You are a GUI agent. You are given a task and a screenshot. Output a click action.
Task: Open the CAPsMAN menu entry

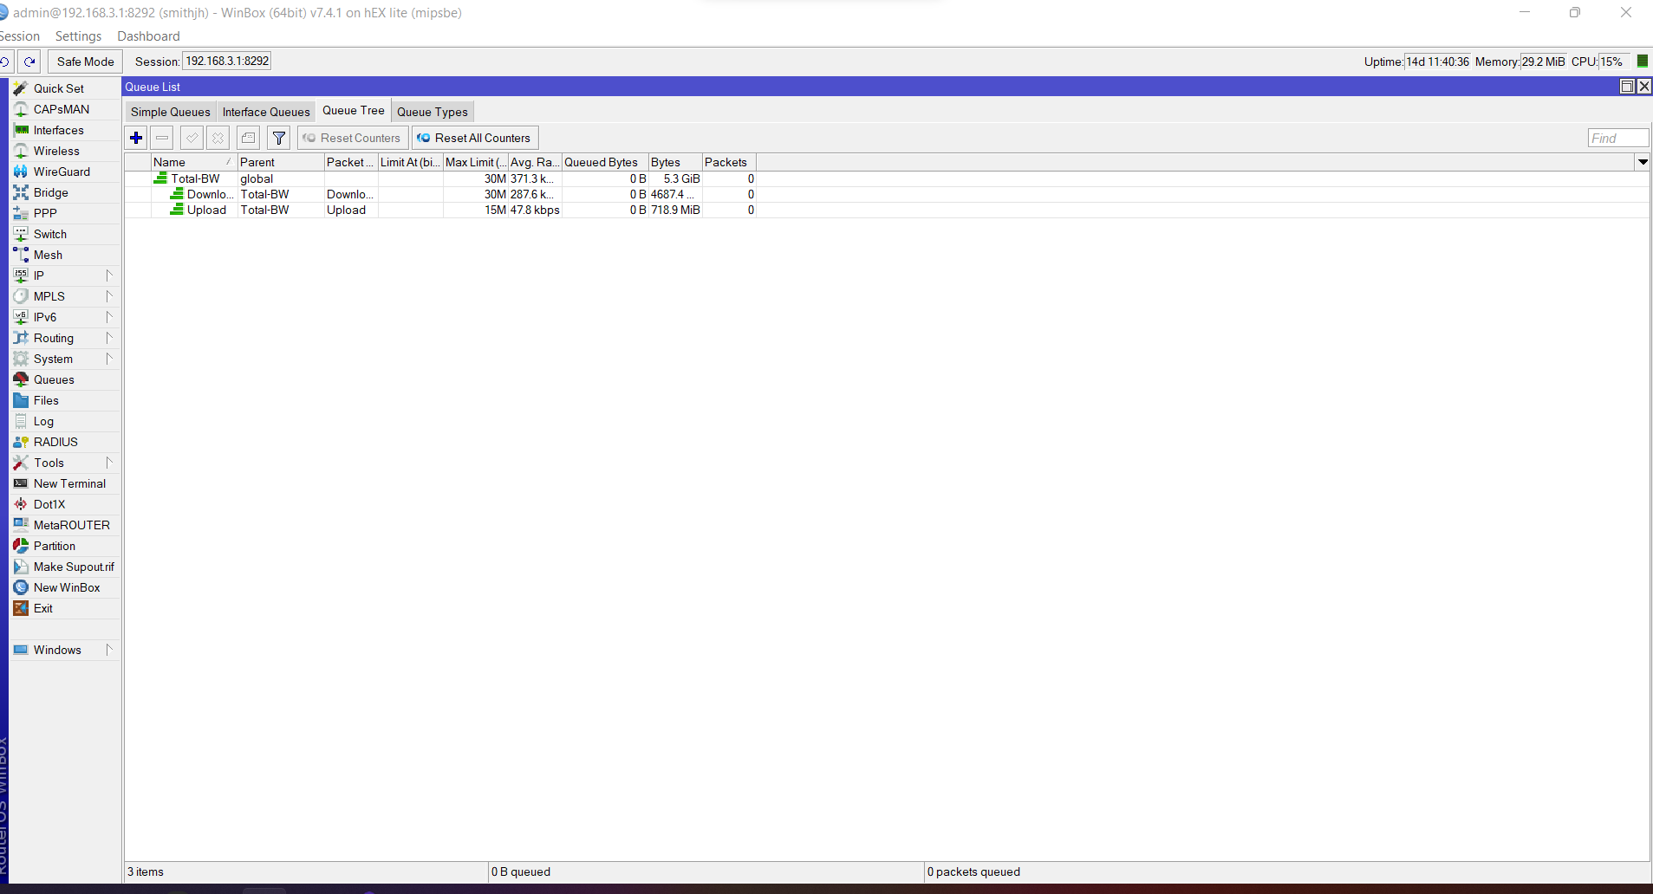click(x=65, y=109)
